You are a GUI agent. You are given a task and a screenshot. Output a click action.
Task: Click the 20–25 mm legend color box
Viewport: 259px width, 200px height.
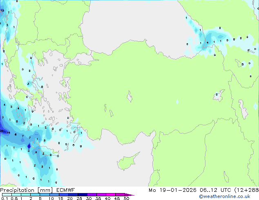[x=73, y=195]
